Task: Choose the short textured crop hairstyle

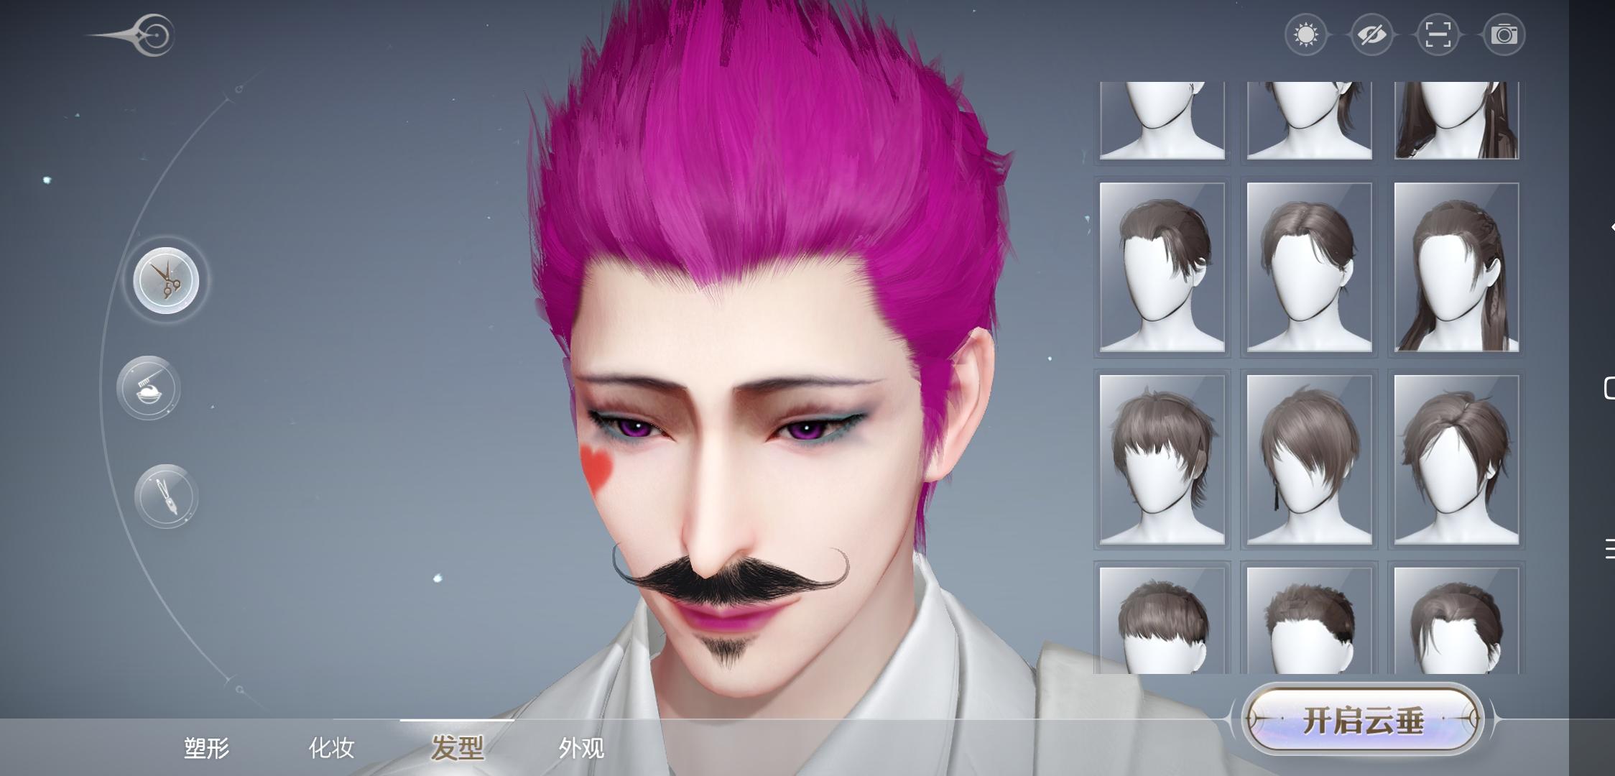Action: coord(1309,622)
